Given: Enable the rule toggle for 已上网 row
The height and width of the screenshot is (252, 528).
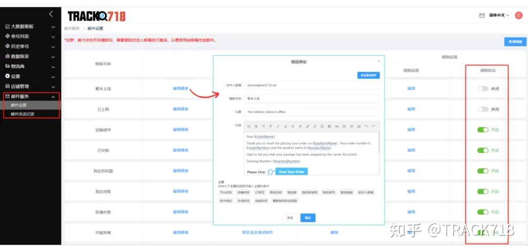Looking at the screenshot, I should (x=483, y=109).
